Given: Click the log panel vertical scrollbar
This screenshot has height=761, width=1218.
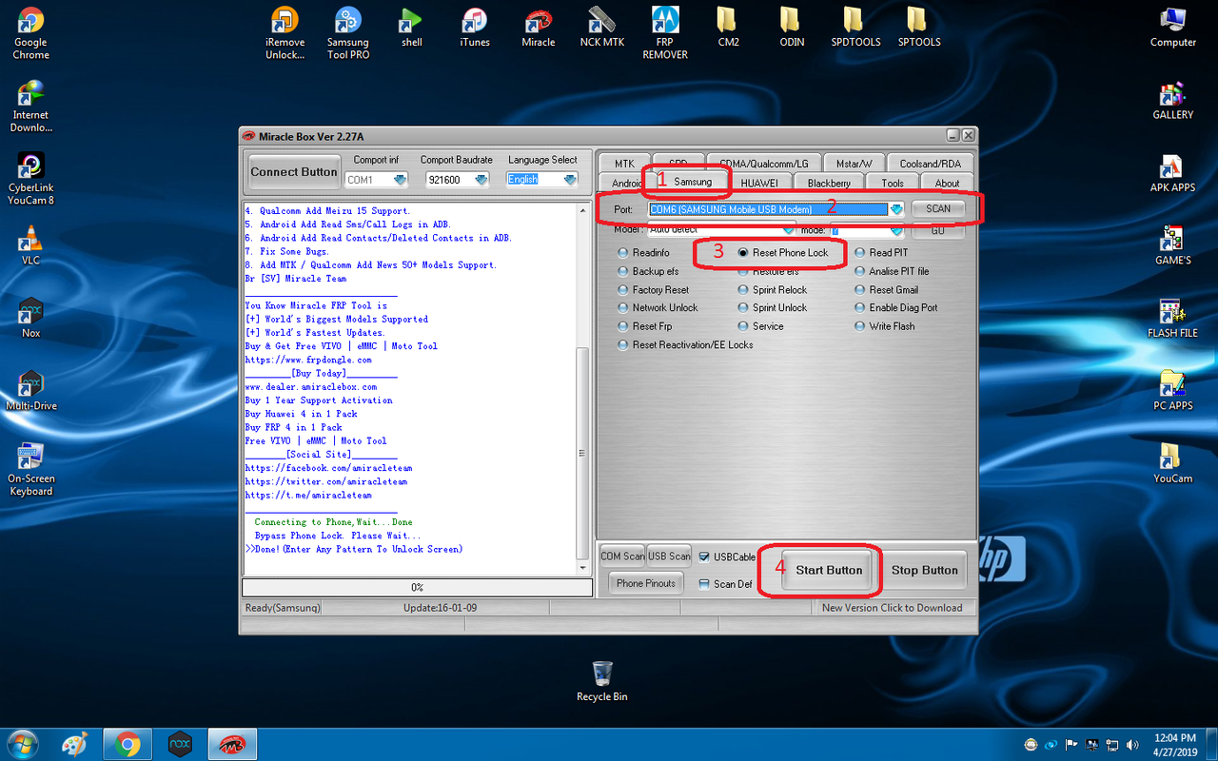Looking at the screenshot, I should click(x=582, y=390).
